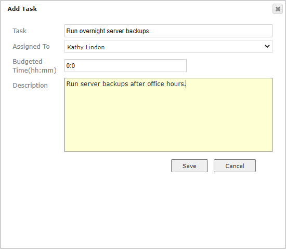Close the Add Task dialog with X icon

278,9
